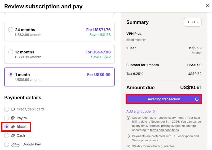
Task: Open the terms and conditions link
Action: (x=164, y=130)
